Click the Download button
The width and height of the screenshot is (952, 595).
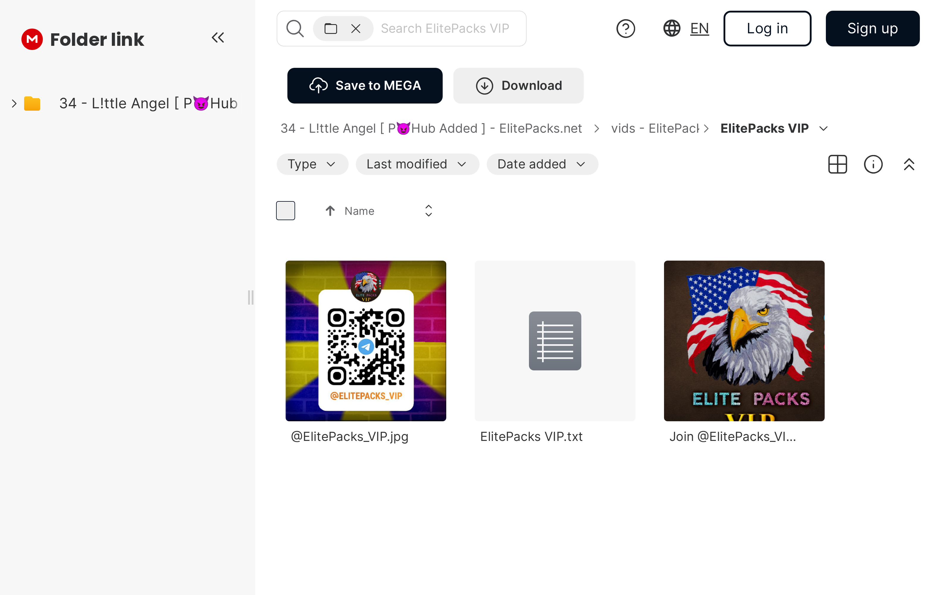point(518,85)
